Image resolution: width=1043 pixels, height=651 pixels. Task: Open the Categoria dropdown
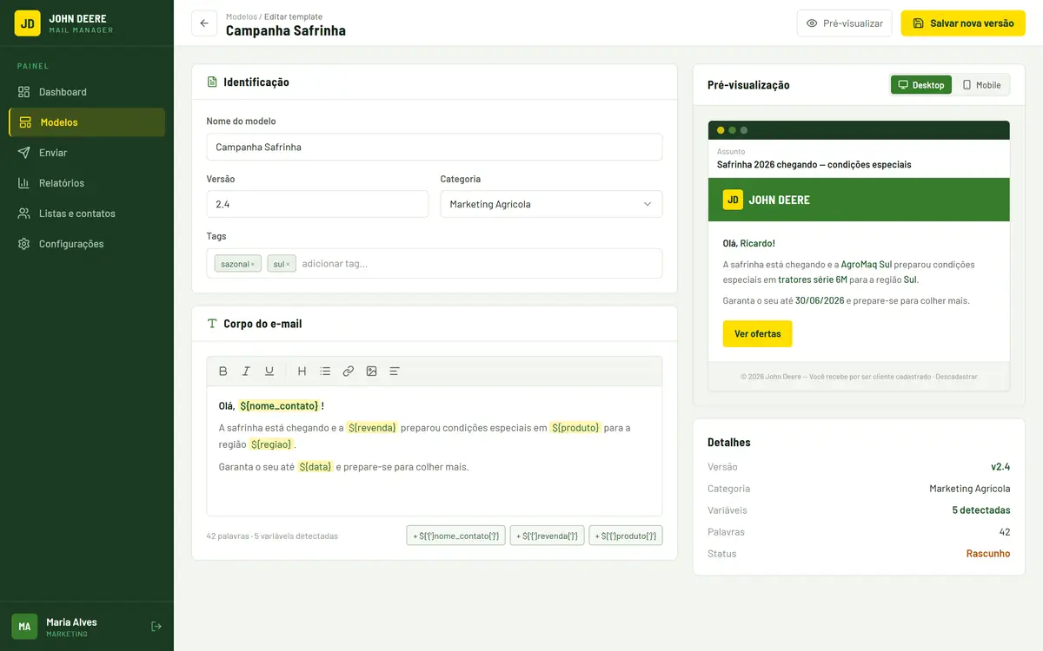(x=551, y=204)
